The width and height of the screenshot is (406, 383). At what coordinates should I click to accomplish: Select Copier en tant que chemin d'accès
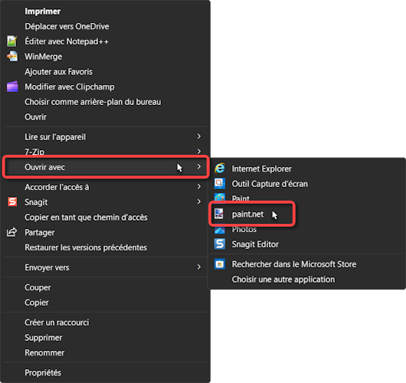click(106, 218)
